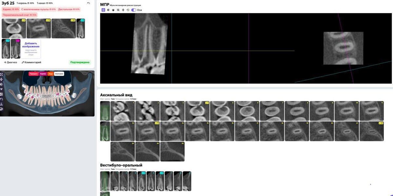Click the Аксиальный вид heading
The image size is (393, 196).
(x=116, y=95)
